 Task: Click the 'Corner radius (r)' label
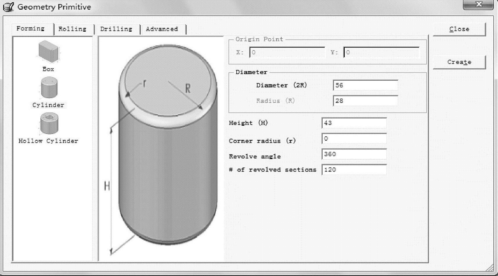[x=262, y=141]
